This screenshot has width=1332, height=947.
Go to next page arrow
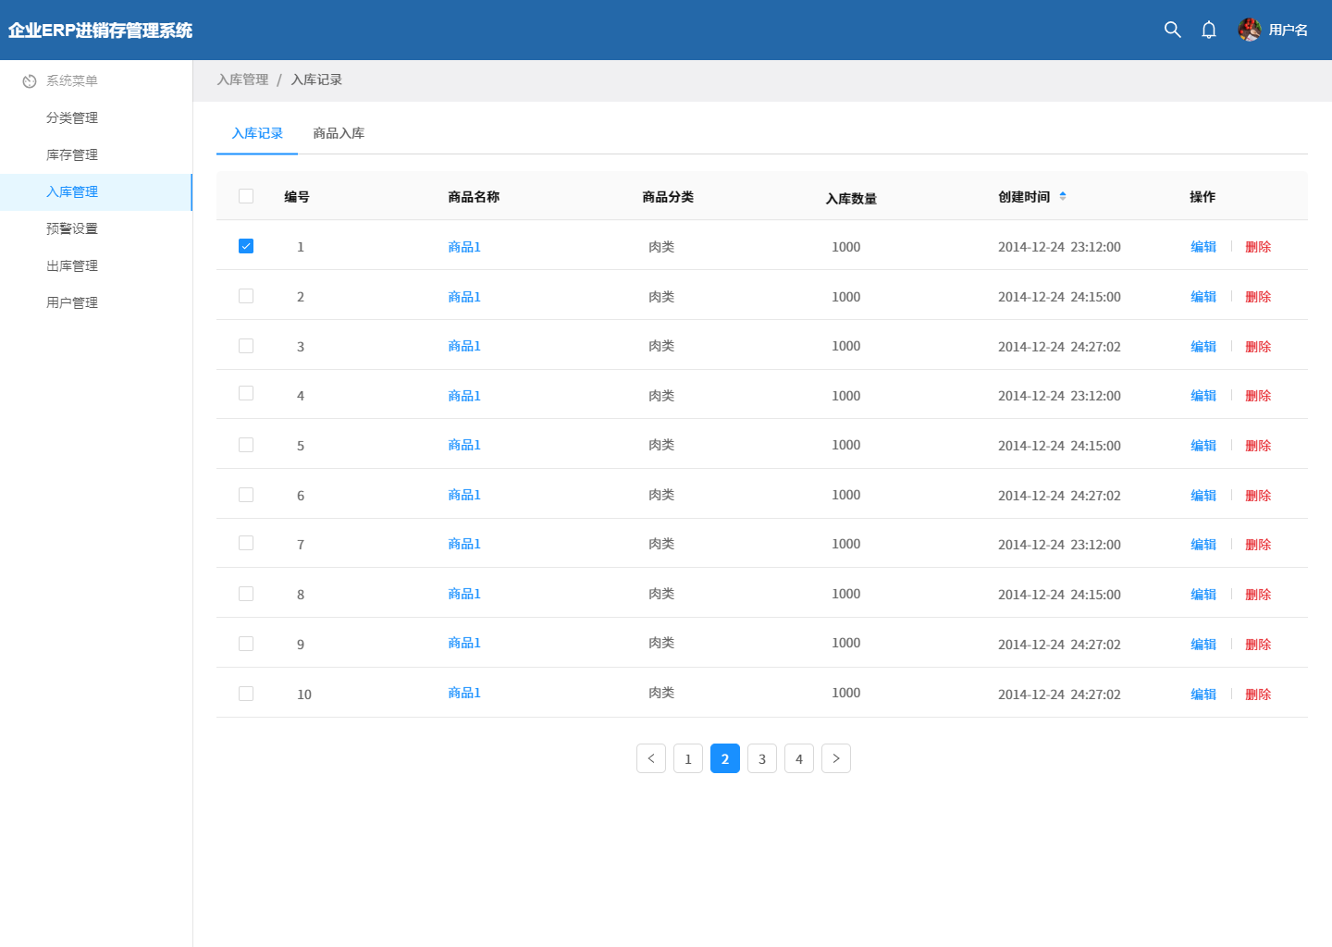(836, 758)
